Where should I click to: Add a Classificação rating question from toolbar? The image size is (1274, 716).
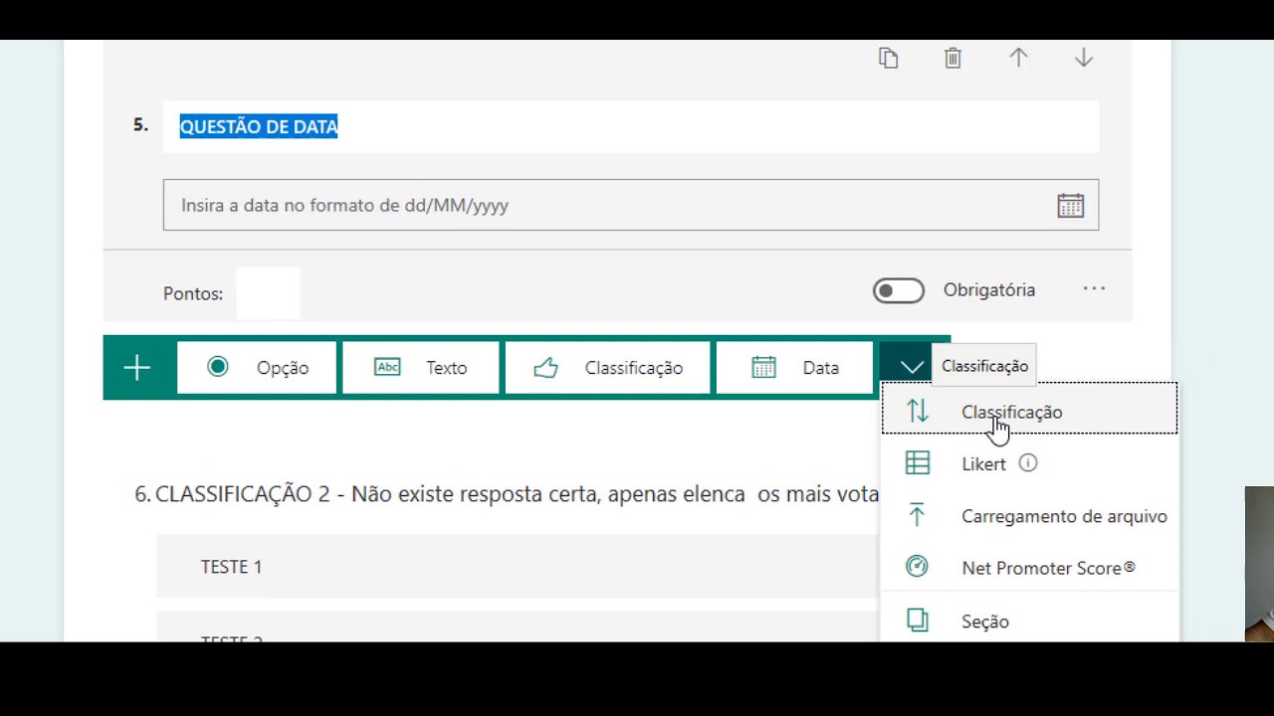tap(607, 368)
